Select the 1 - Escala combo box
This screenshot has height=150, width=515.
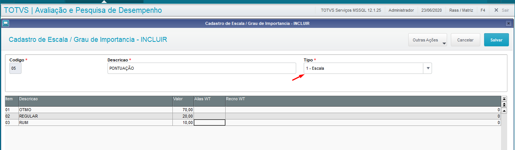point(368,68)
